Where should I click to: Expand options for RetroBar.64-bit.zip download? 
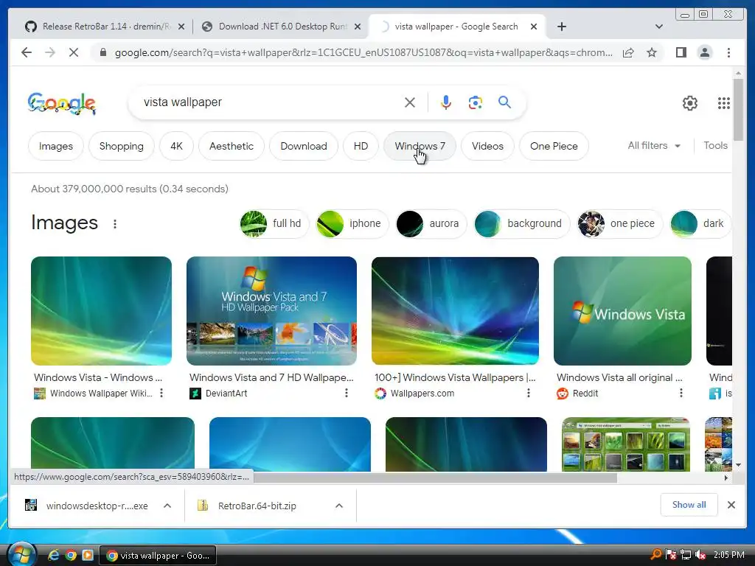coord(339,506)
